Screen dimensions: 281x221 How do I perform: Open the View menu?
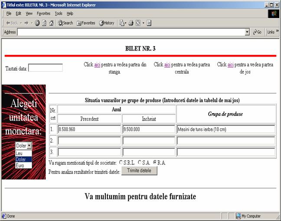click(x=29, y=13)
